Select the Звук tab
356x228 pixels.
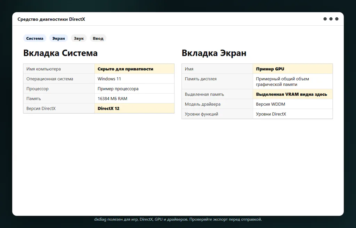pyautogui.click(x=79, y=38)
